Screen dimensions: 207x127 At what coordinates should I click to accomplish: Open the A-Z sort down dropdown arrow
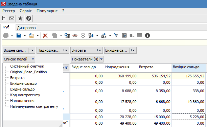tap(97, 35)
